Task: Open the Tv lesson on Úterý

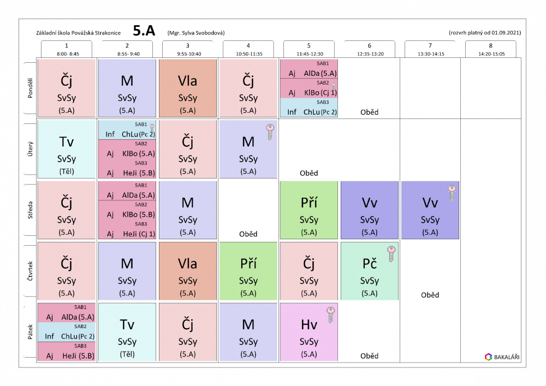Action: coord(67,150)
